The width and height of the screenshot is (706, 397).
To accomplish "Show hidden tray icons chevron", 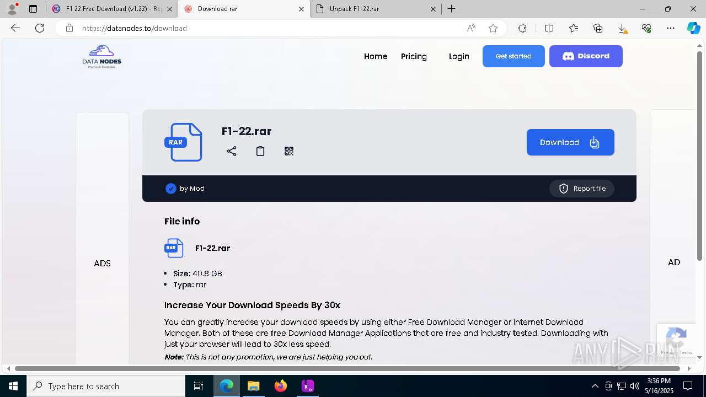I will (595, 386).
